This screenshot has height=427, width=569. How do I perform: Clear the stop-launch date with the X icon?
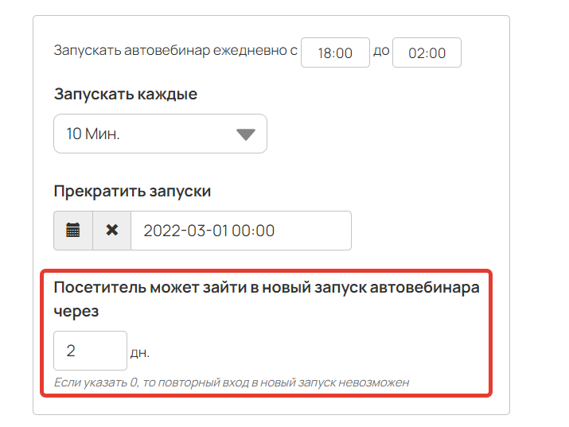(111, 231)
